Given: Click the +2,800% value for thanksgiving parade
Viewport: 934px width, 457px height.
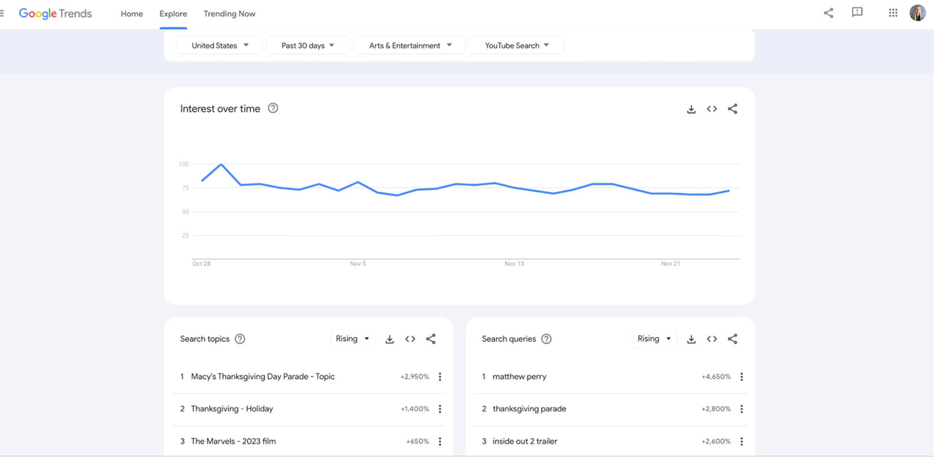Looking at the screenshot, I should [x=716, y=409].
